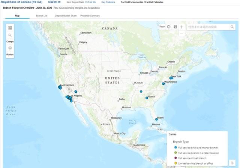Open the Deposit Market Share tab
Image resolution: width=240 pixels, height=168 pixels.
(x=66, y=16)
